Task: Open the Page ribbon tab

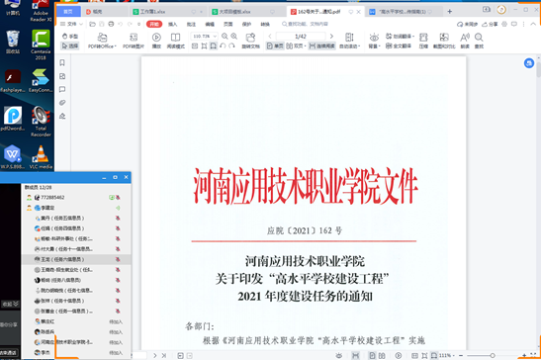Action: pyautogui.click(x=228, y=24)
